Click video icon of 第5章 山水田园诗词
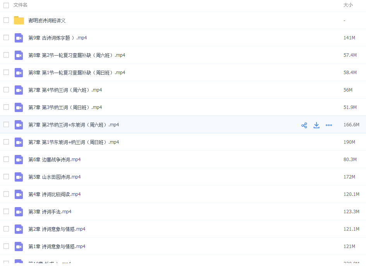The width and height of the screenshot is (366, 272). (x=19, y=177)
